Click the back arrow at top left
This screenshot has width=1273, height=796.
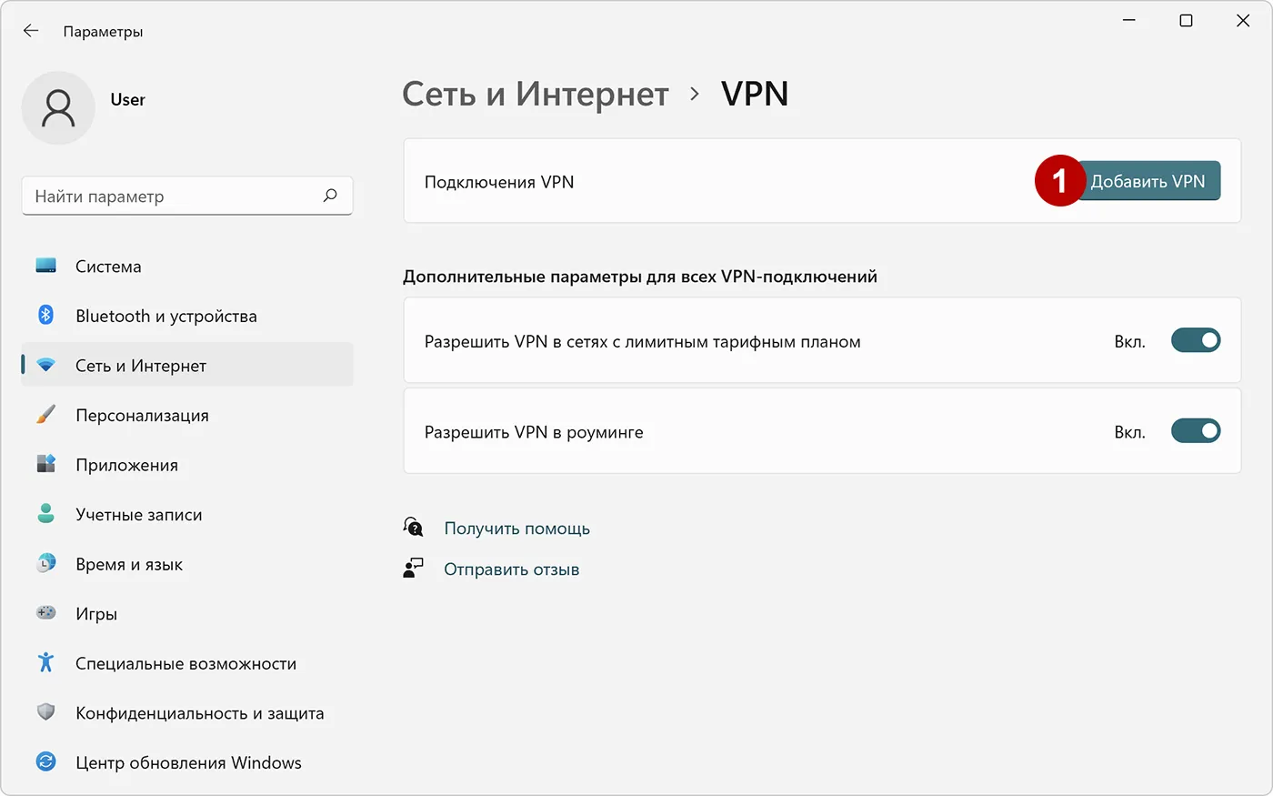(x=31, y=30)
